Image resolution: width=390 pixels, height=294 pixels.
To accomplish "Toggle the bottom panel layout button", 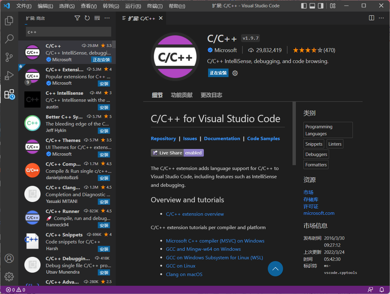I will 312,6.
